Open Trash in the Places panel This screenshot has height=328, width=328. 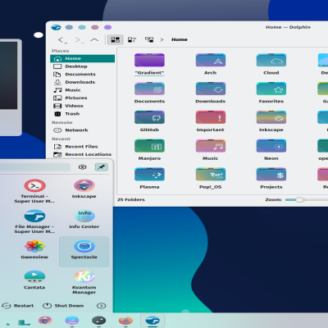coord(82,114)
